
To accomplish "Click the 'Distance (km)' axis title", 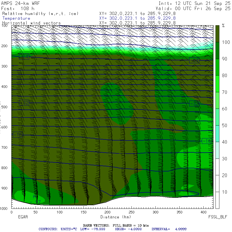I will pos(116,217).
